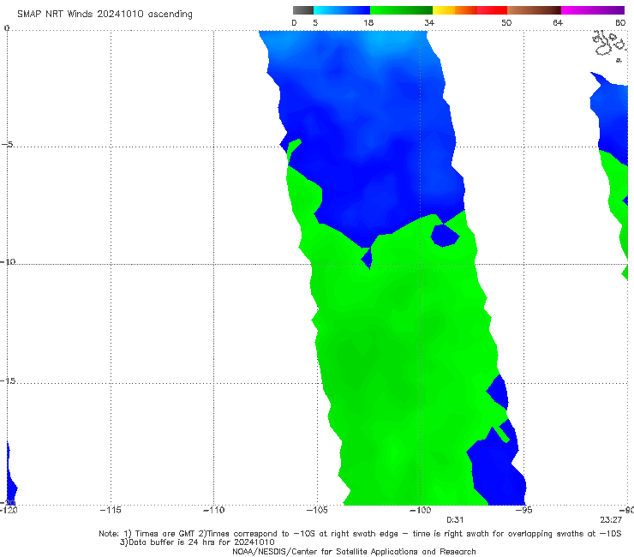Viewport: 634px width, 557px height.
Task: Click the color bar label '34'
Action: pyautogui.click(x=429, y=23)
